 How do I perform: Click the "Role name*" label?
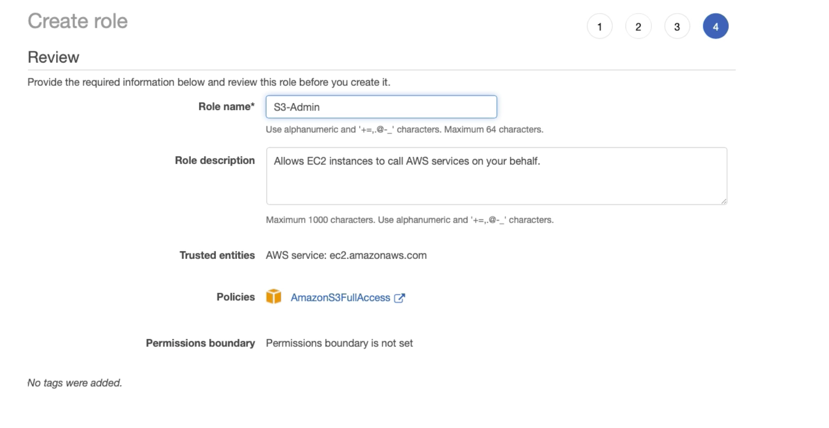(x=226, y=106)
